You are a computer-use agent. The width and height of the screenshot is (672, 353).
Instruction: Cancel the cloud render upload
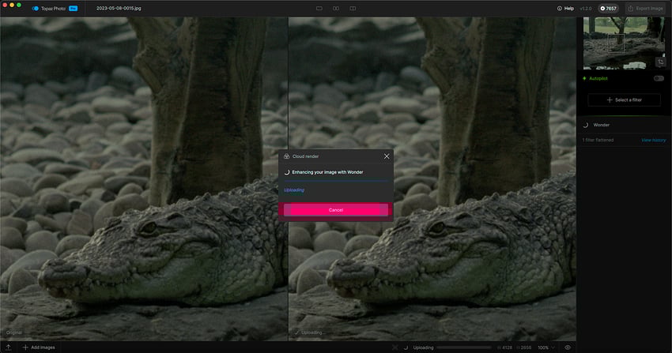[335, 209]
